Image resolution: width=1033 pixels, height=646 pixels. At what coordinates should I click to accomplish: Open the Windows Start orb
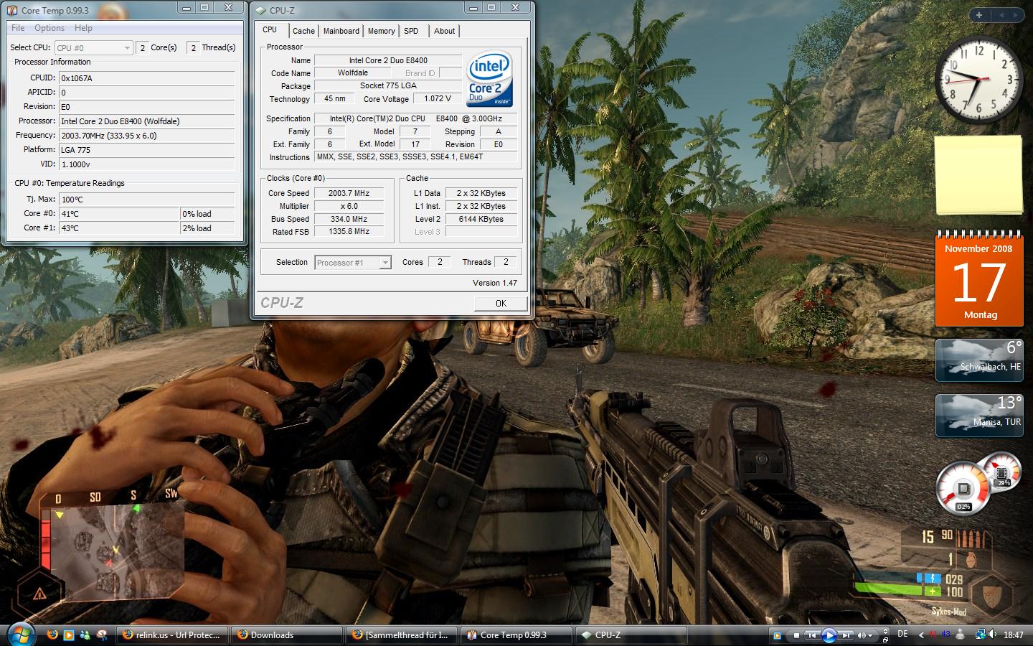(x=22, y=634)
